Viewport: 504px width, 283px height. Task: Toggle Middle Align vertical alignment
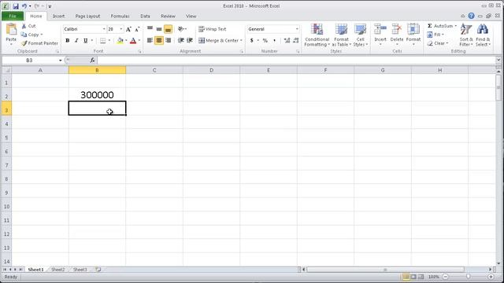tap(159, 29)
